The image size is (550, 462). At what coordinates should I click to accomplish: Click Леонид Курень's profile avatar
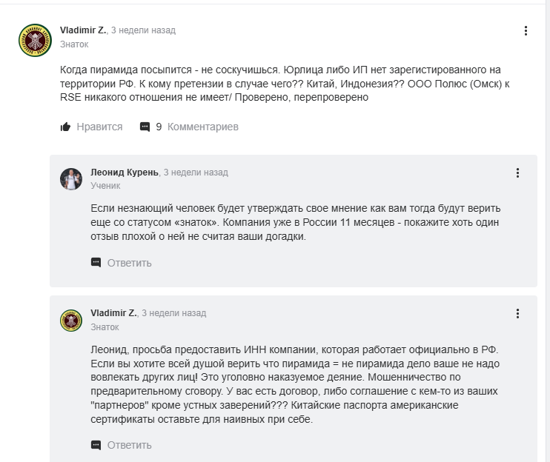[x=71, y=179]
